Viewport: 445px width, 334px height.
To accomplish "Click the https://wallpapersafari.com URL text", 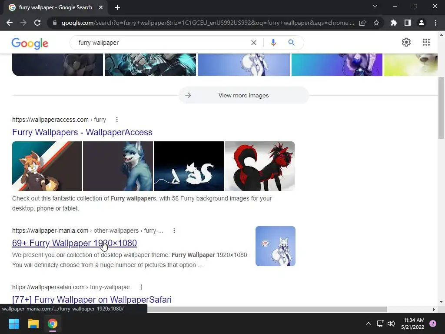I will 48,287.
